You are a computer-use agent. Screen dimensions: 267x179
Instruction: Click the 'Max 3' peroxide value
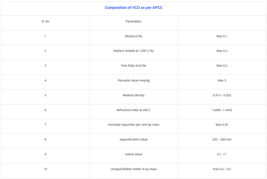[222, 80]
